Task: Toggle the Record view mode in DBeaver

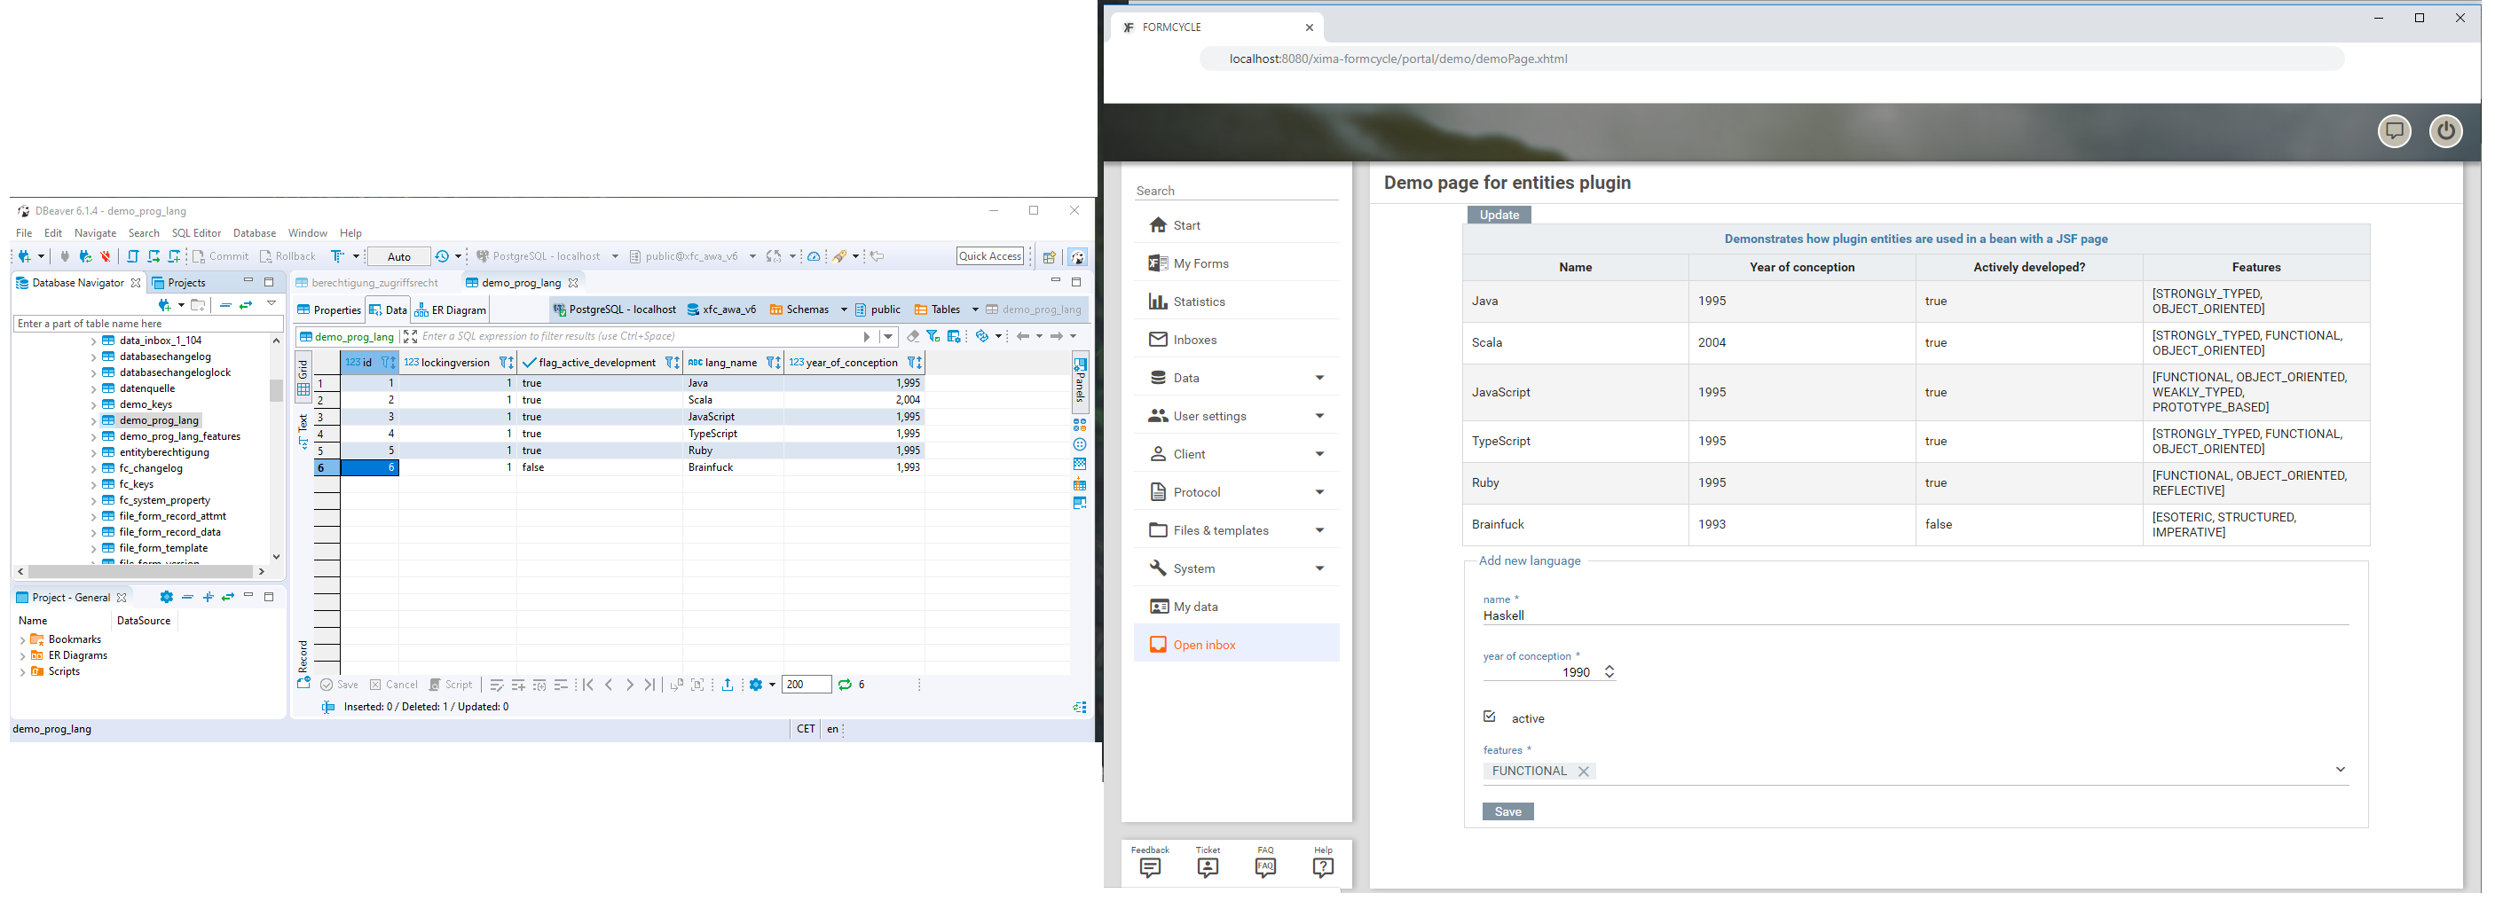Action: 303,663
